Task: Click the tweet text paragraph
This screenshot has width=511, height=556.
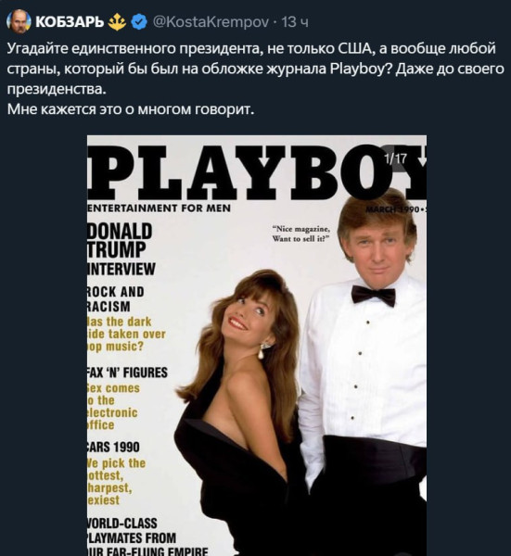Action: 256,79
